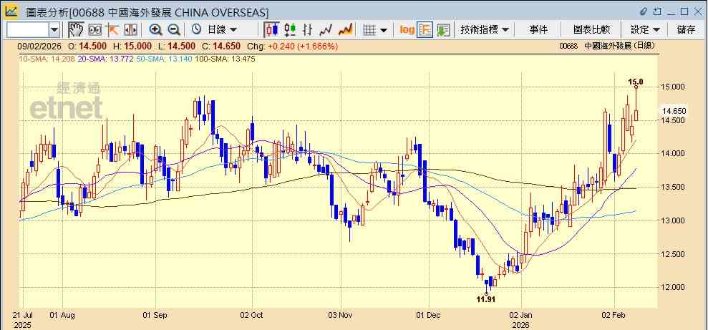The width and height of the screenshot is (708, 330).
Task: Click the 事件 button
Action: 538,30
